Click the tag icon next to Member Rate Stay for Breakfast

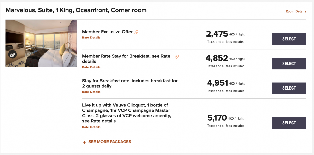(x=177, y=57)
